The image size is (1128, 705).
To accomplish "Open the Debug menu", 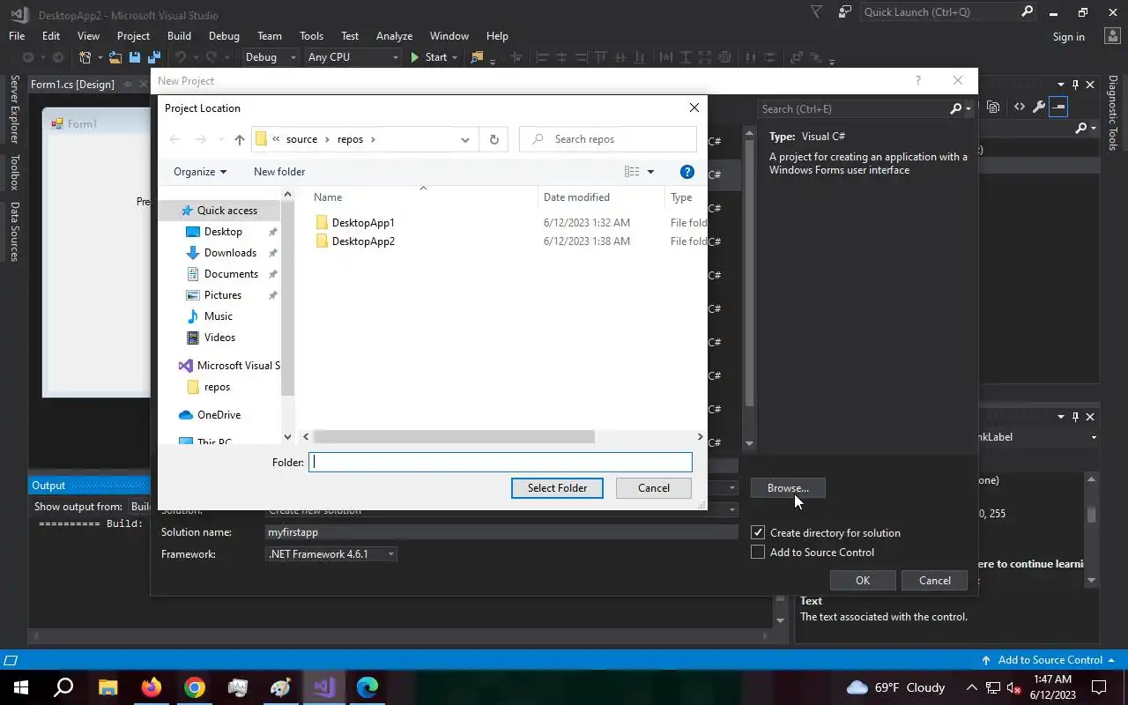I will pos(224,36).
